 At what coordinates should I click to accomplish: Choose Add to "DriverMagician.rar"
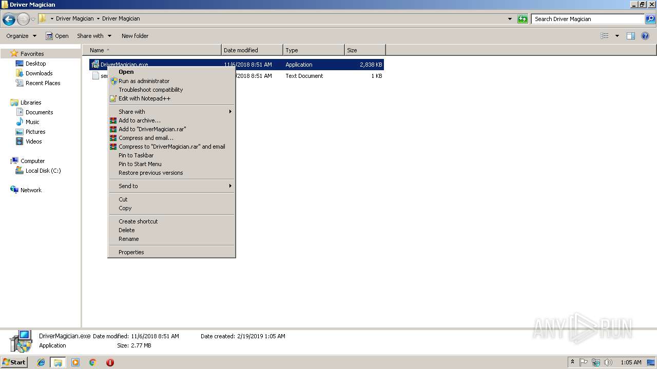coord(171,129)
